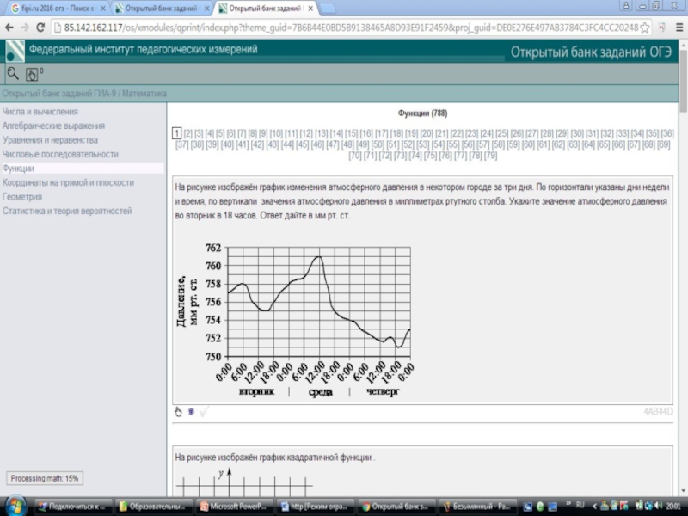The image size is (688, 516).
Task: Go to page 79 of tasks
Action: point(490,157)
